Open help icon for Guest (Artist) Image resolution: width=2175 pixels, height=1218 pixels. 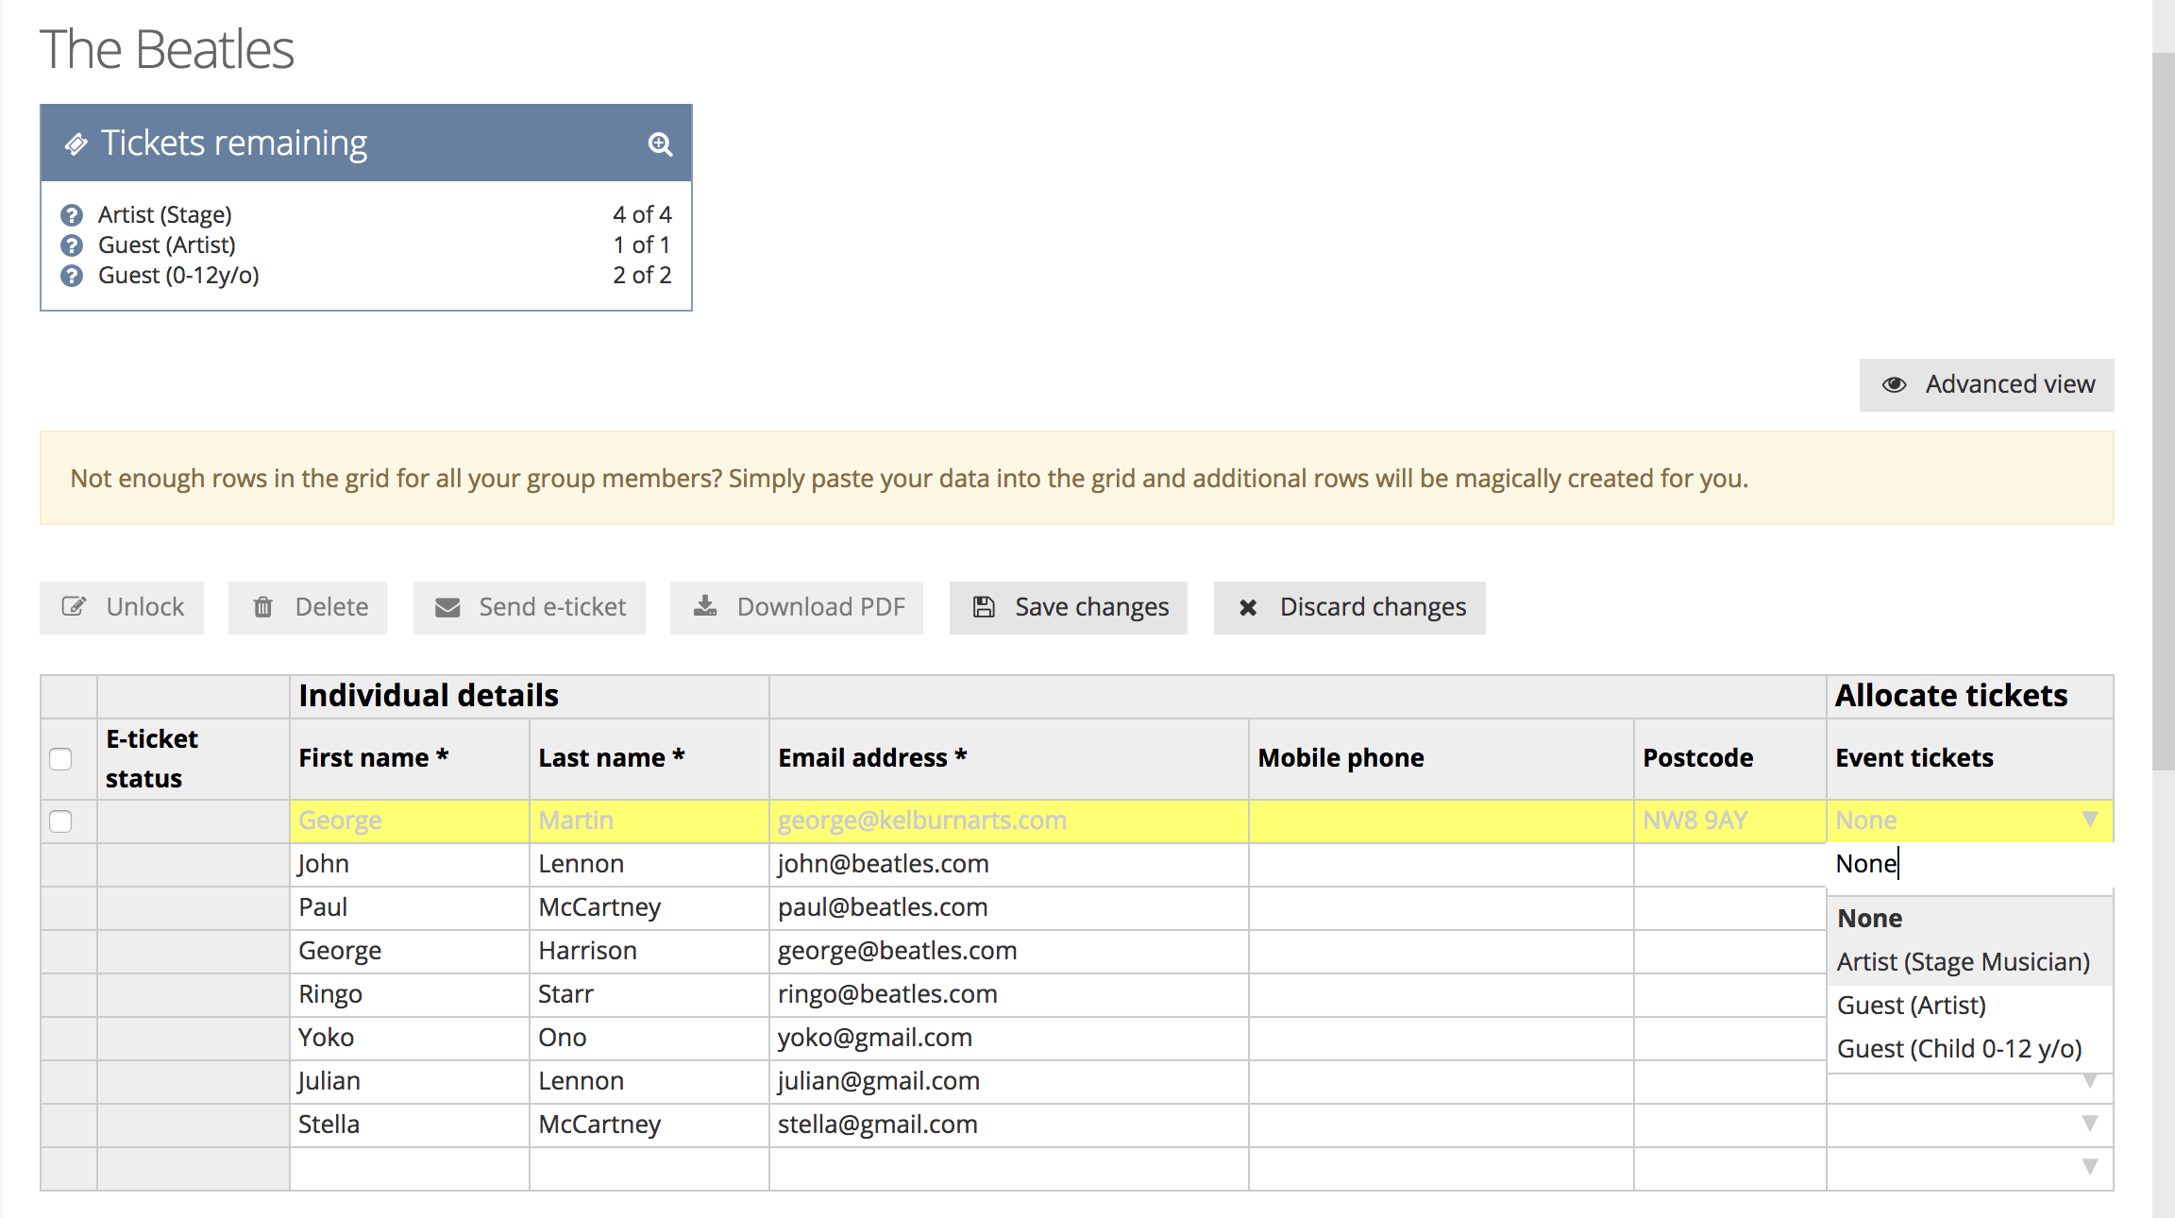[x=72, y=245]
